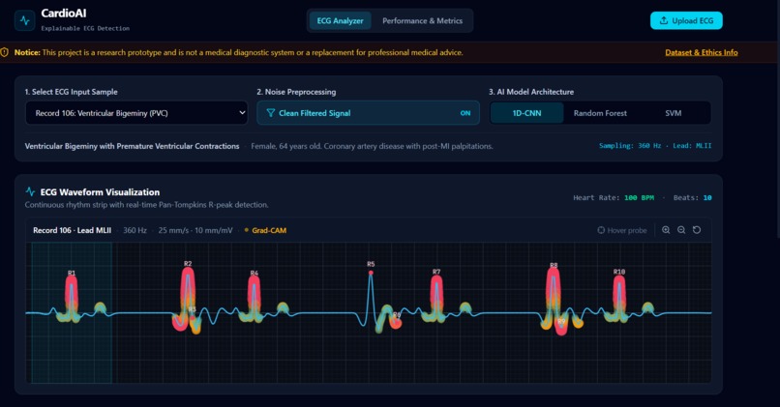Click the Upload ECG button
780x407 pixels.
(686, 21)
